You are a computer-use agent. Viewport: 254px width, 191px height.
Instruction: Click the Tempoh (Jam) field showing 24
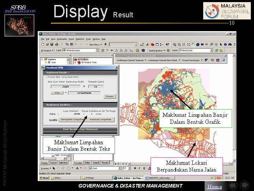96,87
